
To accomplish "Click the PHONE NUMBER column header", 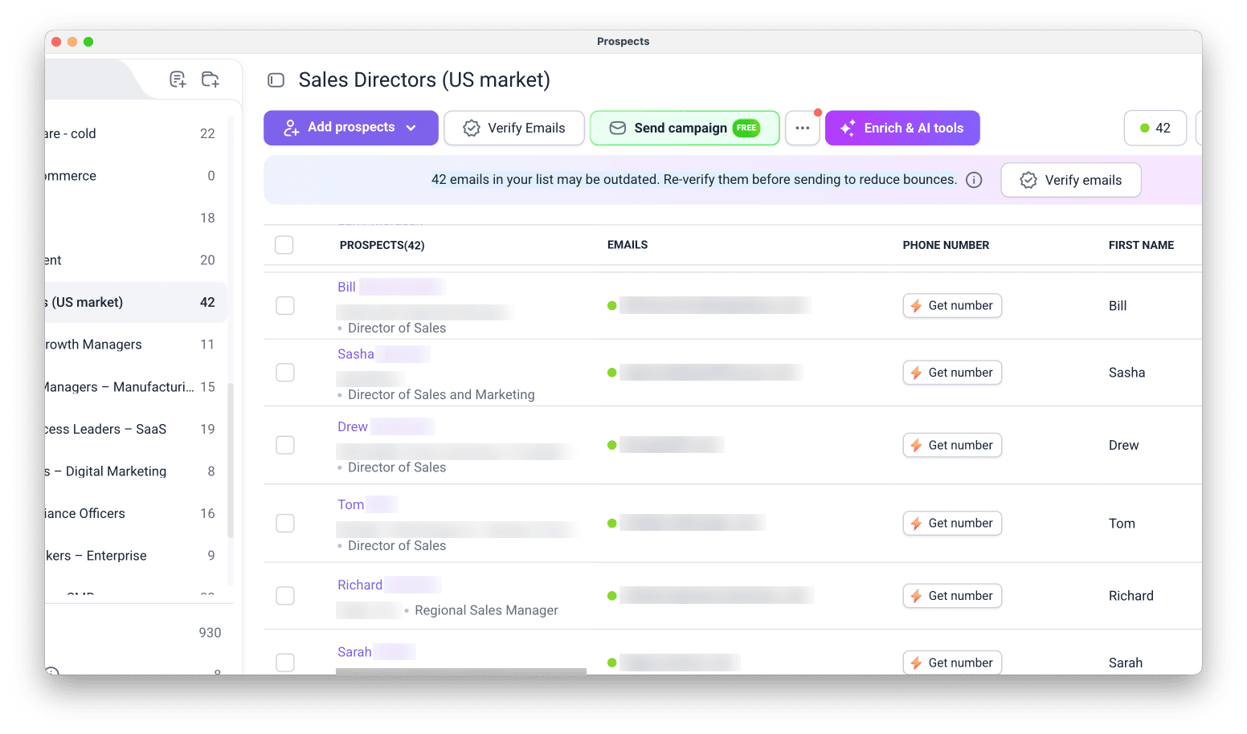I will (946, 245).
